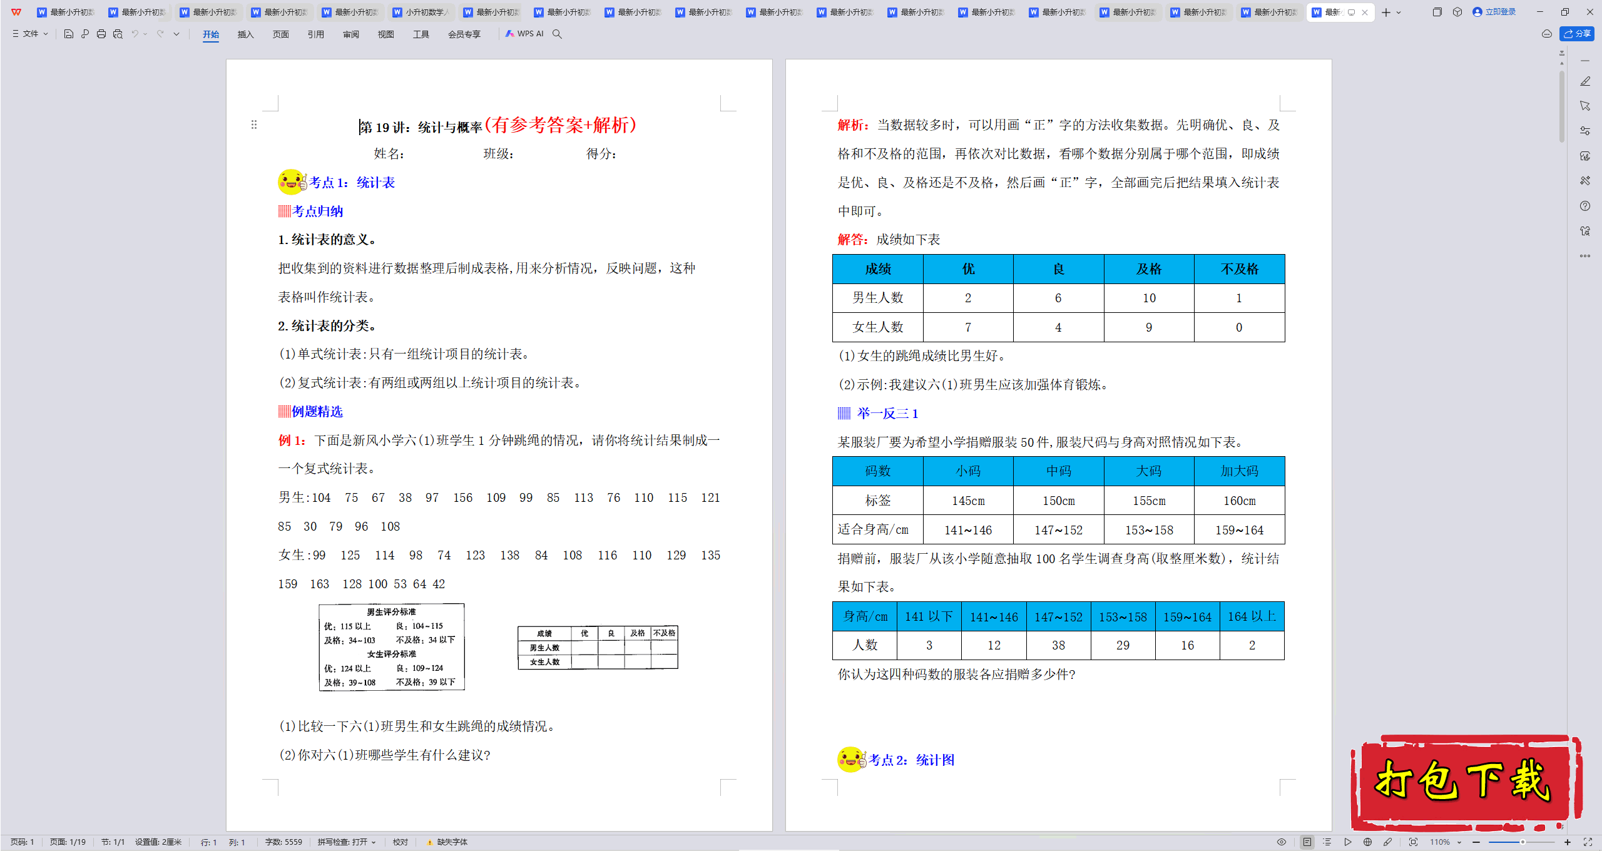Click the WPS logo home icon
Viewport: 1602px width, 851px height.
16,12
